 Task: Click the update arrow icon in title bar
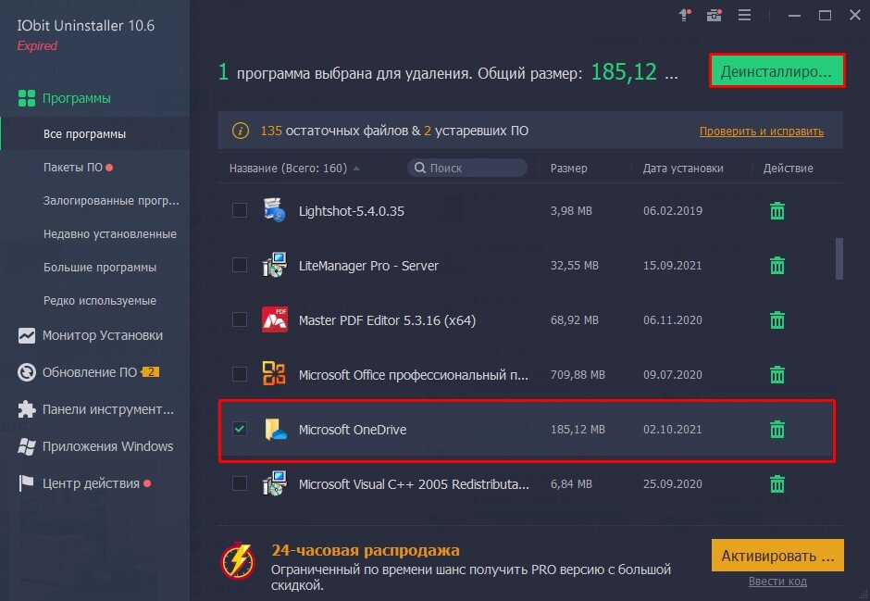coord(685,15)
